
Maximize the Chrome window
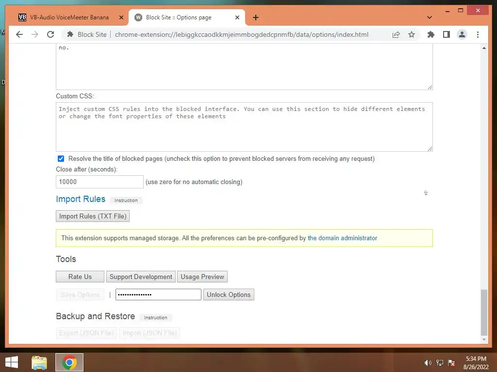(461, 11)
